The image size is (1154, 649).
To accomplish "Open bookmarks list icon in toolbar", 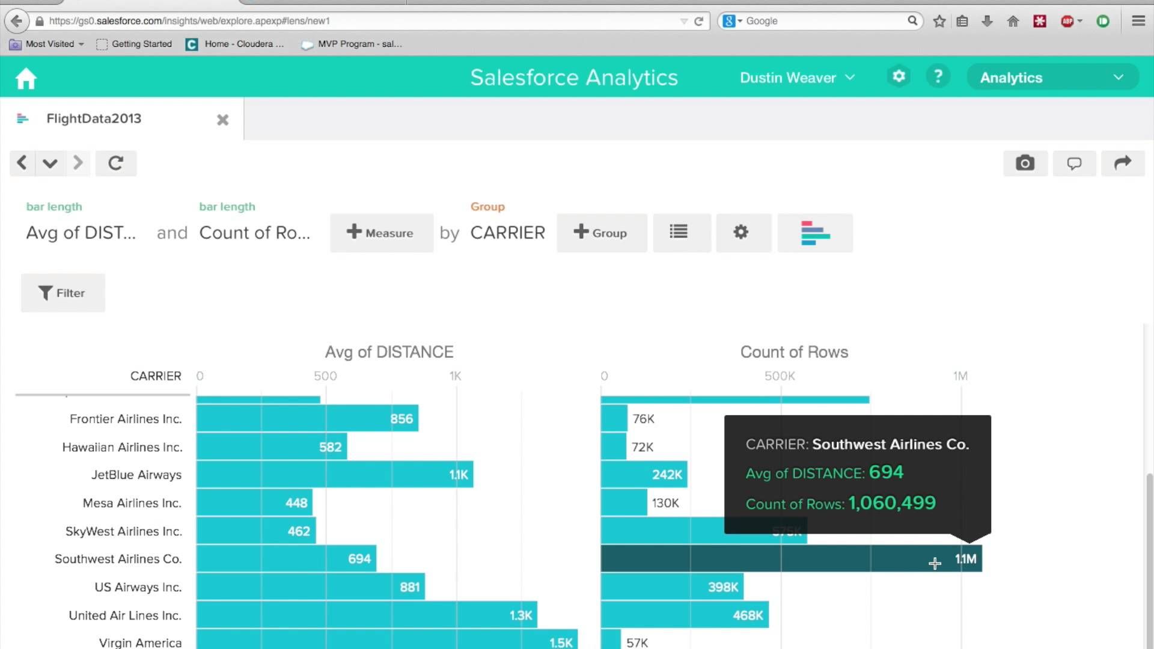I will point(962,21).
